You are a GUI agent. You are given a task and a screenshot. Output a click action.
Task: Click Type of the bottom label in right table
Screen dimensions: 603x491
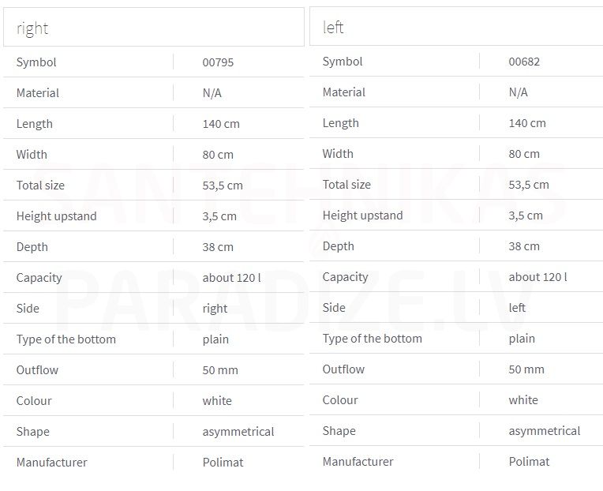(66, 339)
